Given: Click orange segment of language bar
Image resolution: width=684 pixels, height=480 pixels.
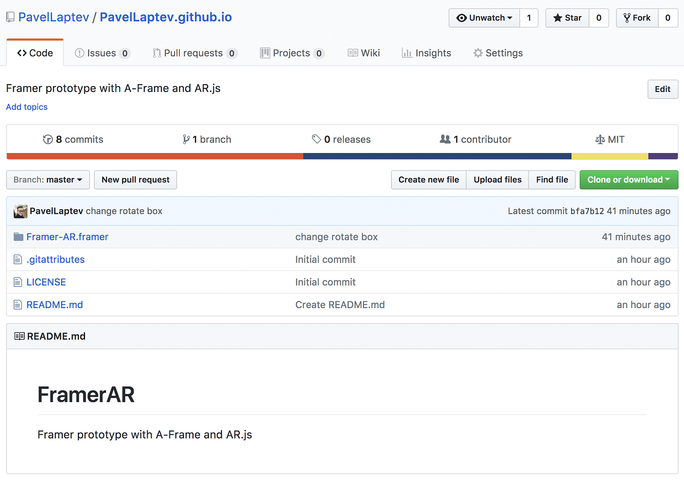Looking at the screenshot, I should coord(155,156).
